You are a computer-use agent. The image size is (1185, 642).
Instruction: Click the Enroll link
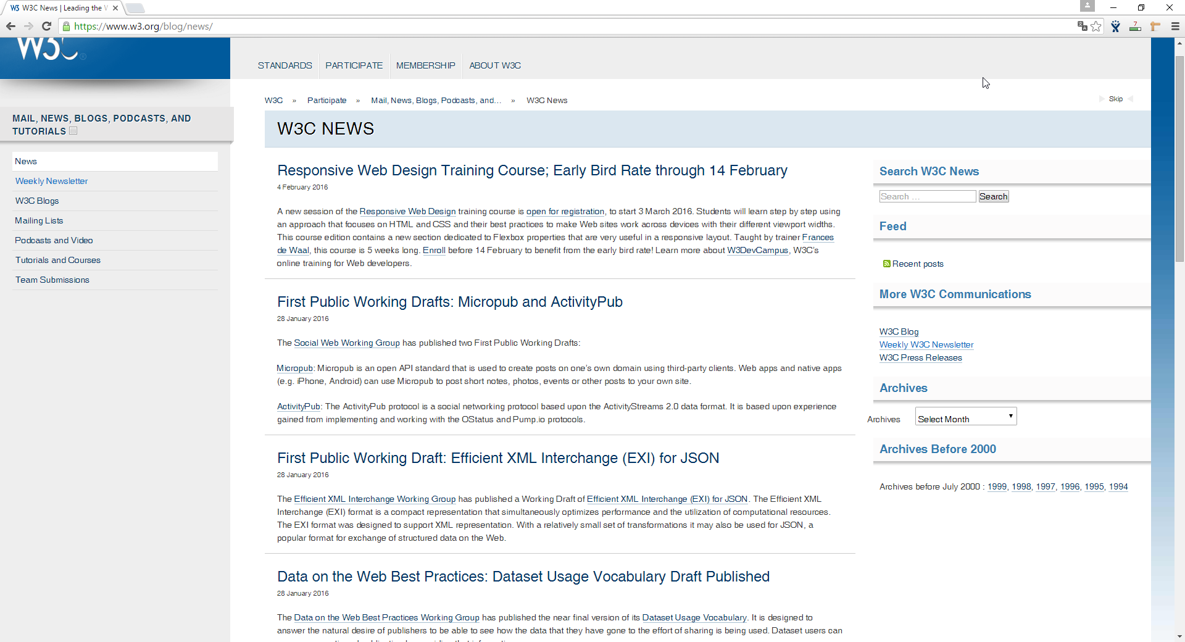point(434,250)
